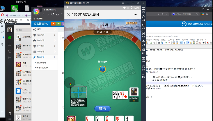Select the red 10 card in hand
213x121 pixels.
[119, 118]
